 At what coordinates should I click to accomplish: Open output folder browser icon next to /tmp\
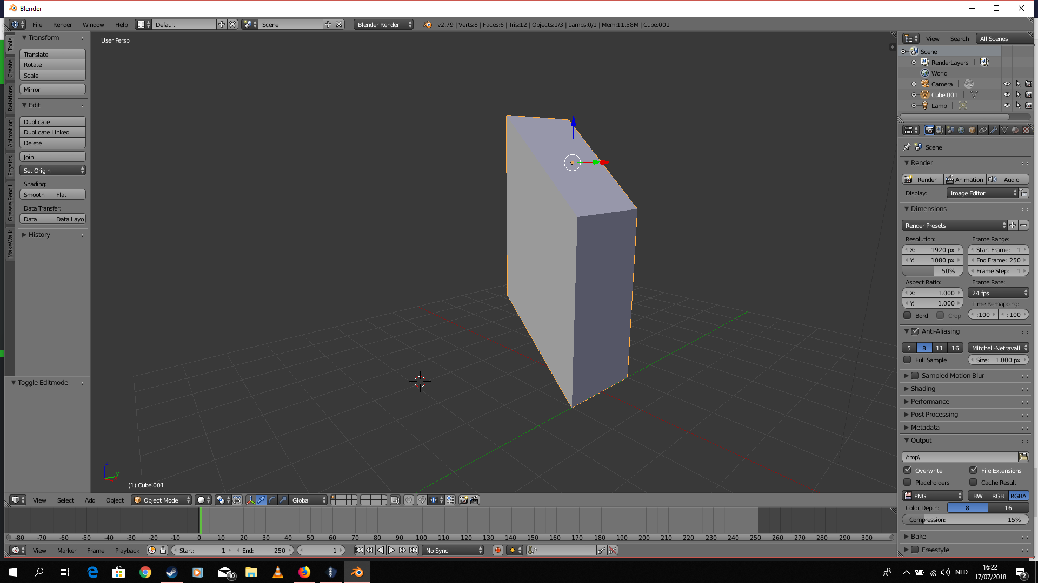[1023, 457]
